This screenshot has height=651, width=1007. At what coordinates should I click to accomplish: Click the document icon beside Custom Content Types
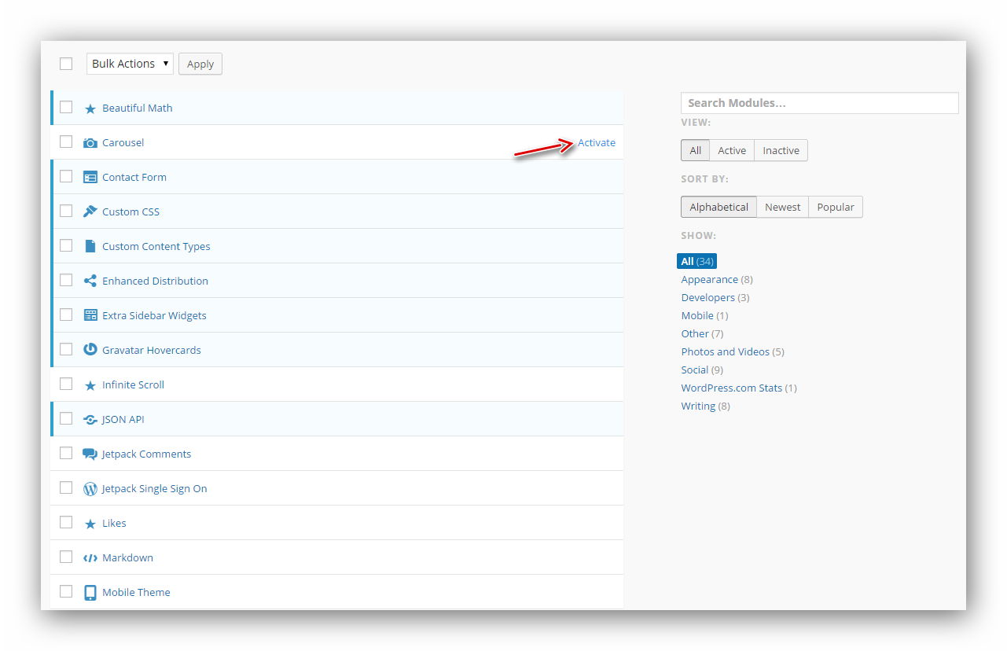pos(90,246)
